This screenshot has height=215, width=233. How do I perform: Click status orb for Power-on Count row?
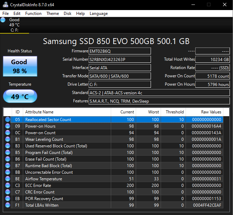pos(8,132)
